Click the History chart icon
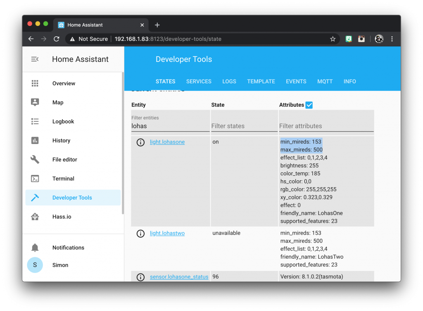The width and height of the screenshot is (423, 311). (35, 140)
